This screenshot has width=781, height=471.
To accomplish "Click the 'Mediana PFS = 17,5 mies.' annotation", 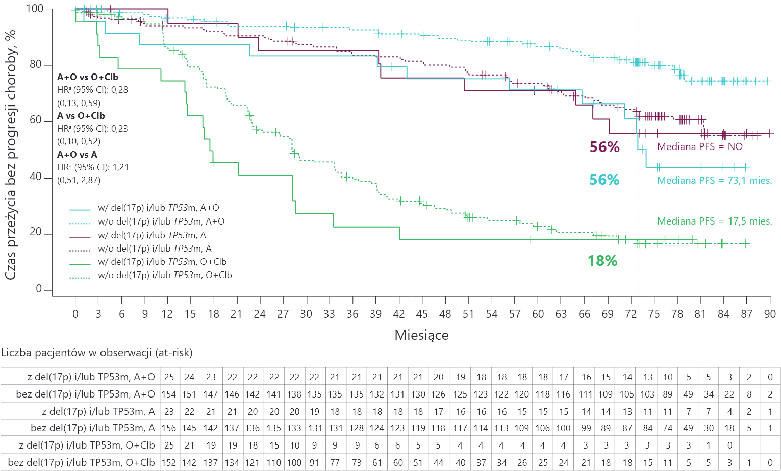I will [x=714, y=221].
